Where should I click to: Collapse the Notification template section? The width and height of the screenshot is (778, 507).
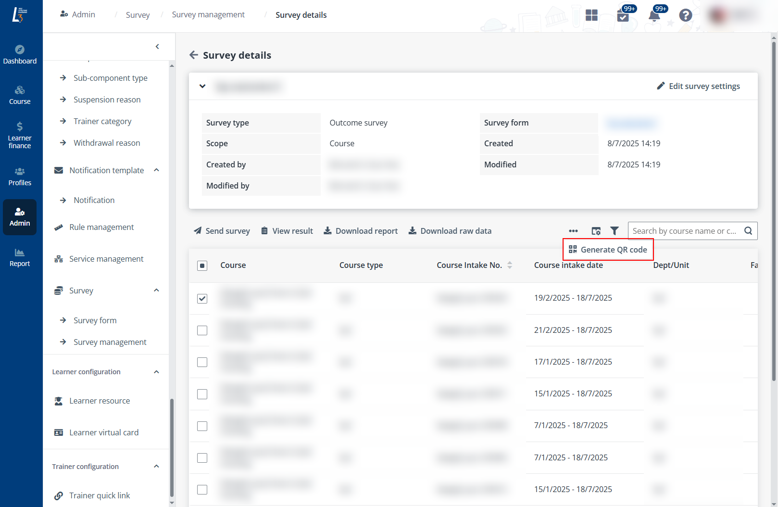[156, 170]
